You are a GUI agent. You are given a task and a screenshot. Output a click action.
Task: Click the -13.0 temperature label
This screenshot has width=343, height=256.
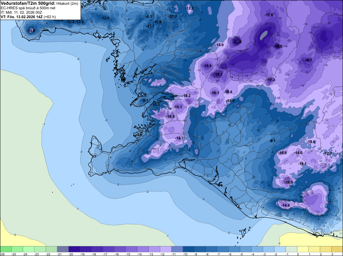coord(31,30)
